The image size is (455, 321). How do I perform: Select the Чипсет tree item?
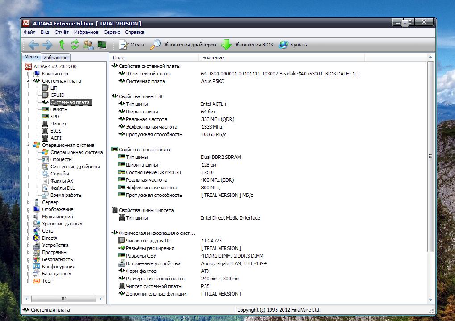58,124
